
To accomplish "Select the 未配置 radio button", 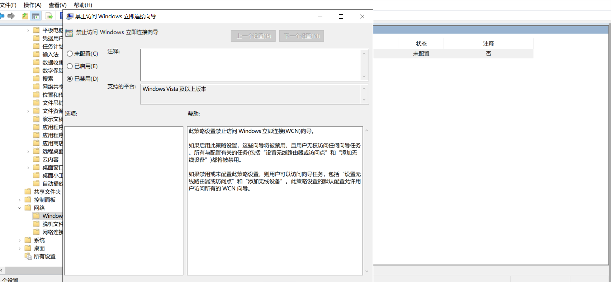I will pos(70,53).
